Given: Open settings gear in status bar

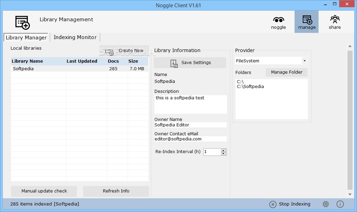Looking at the screenshot, I should [x=326, y=204].
